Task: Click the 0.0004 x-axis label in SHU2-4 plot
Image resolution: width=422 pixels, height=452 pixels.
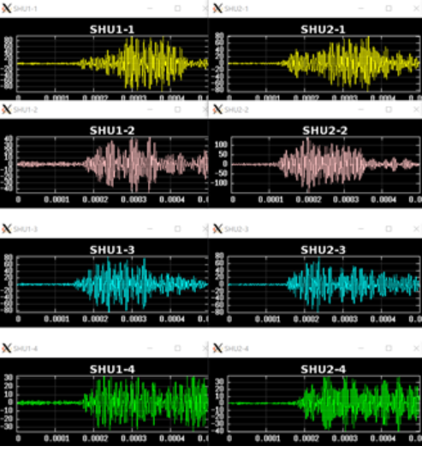Action: tap(383, 438)
